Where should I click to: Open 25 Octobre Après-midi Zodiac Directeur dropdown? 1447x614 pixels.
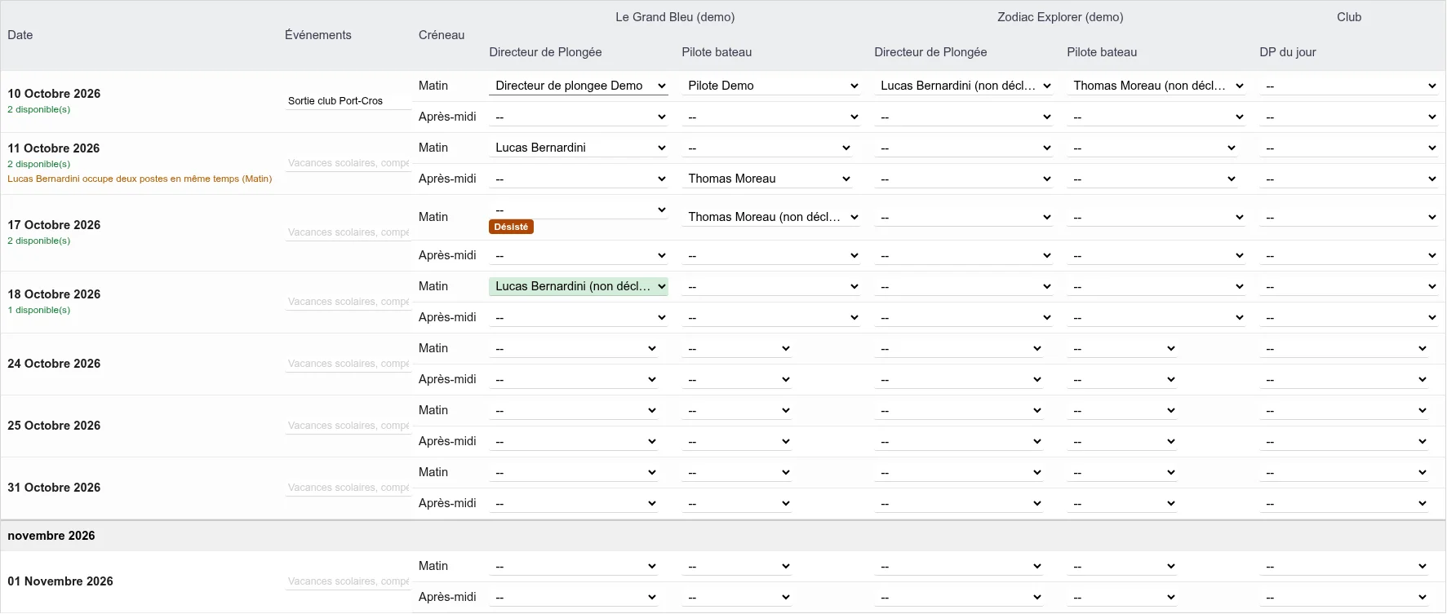tap(959, 441)
